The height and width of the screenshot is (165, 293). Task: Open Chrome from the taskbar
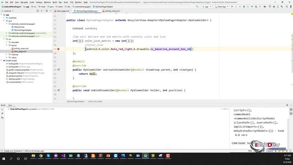[x=41, y=156]
